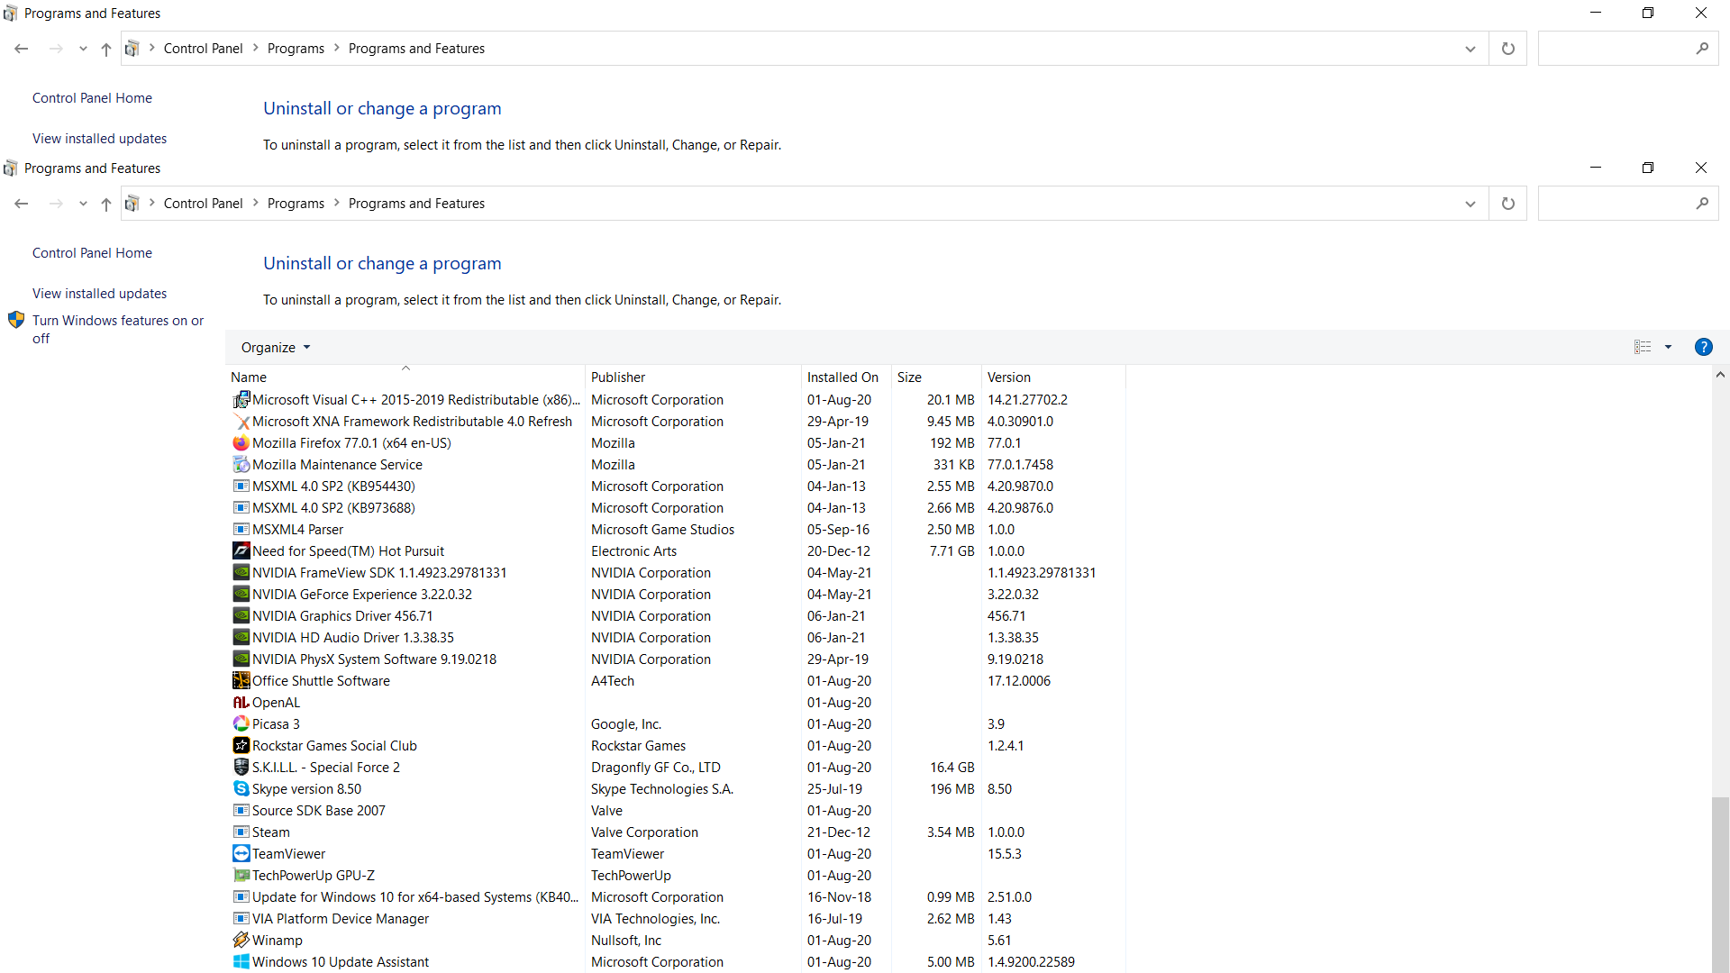Select the Winamp program icon

click(241, 941)
